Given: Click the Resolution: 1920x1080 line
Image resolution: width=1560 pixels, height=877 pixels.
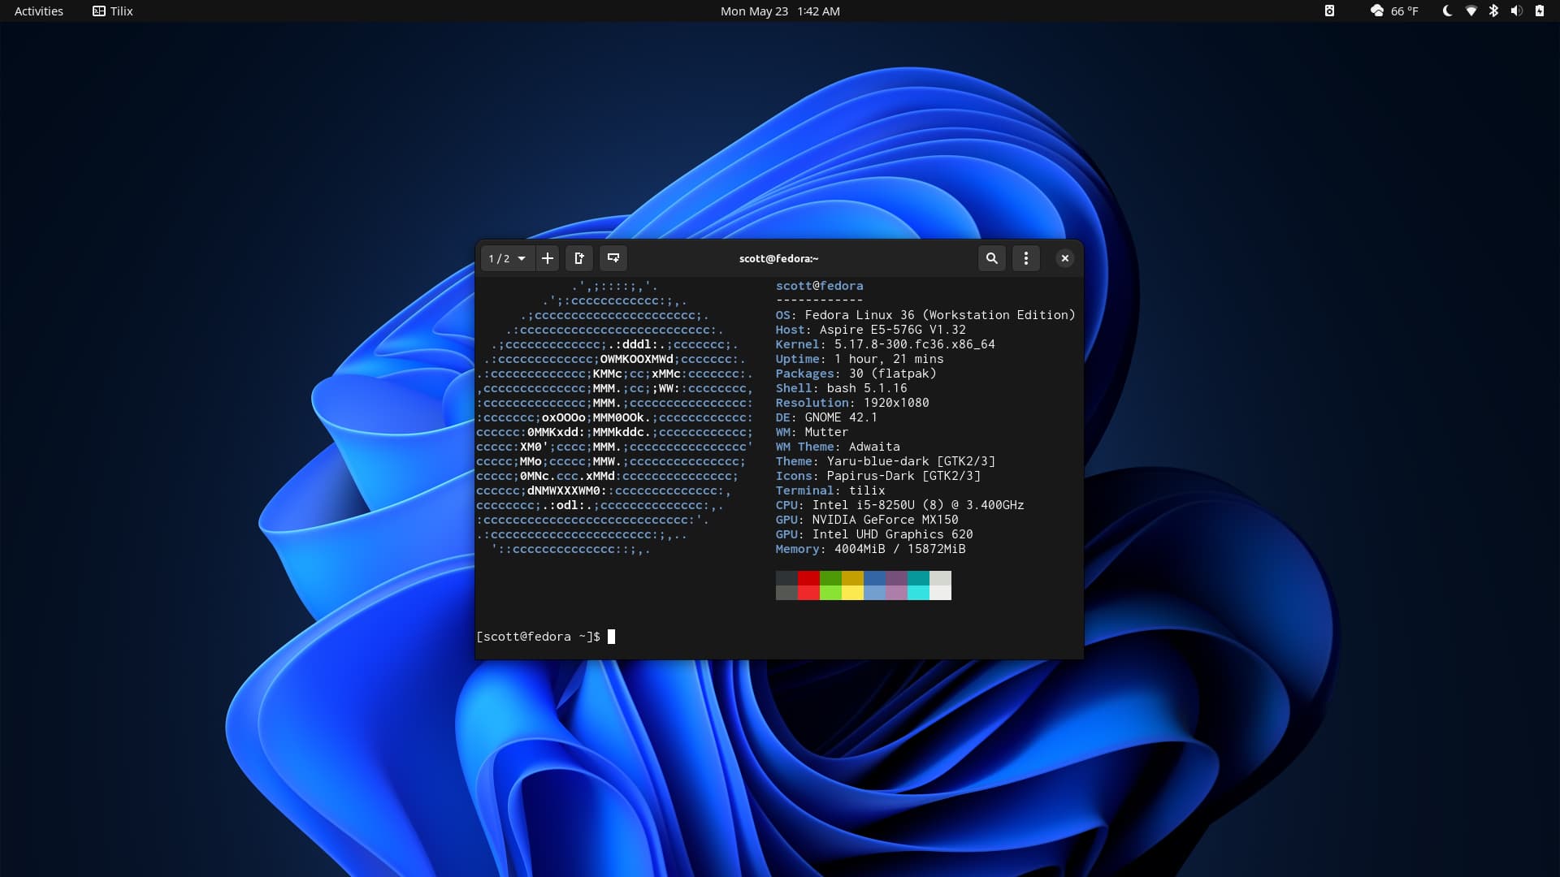Looking at the screenshot, I should 852,403.
